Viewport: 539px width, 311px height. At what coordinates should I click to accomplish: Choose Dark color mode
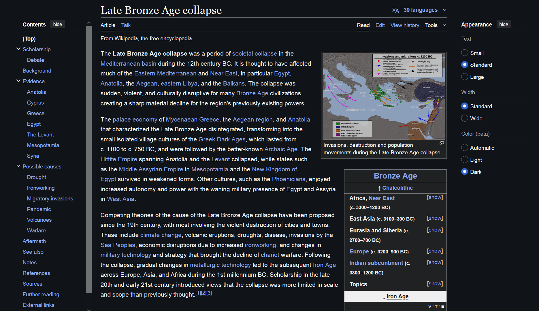[x=465, y=172]
